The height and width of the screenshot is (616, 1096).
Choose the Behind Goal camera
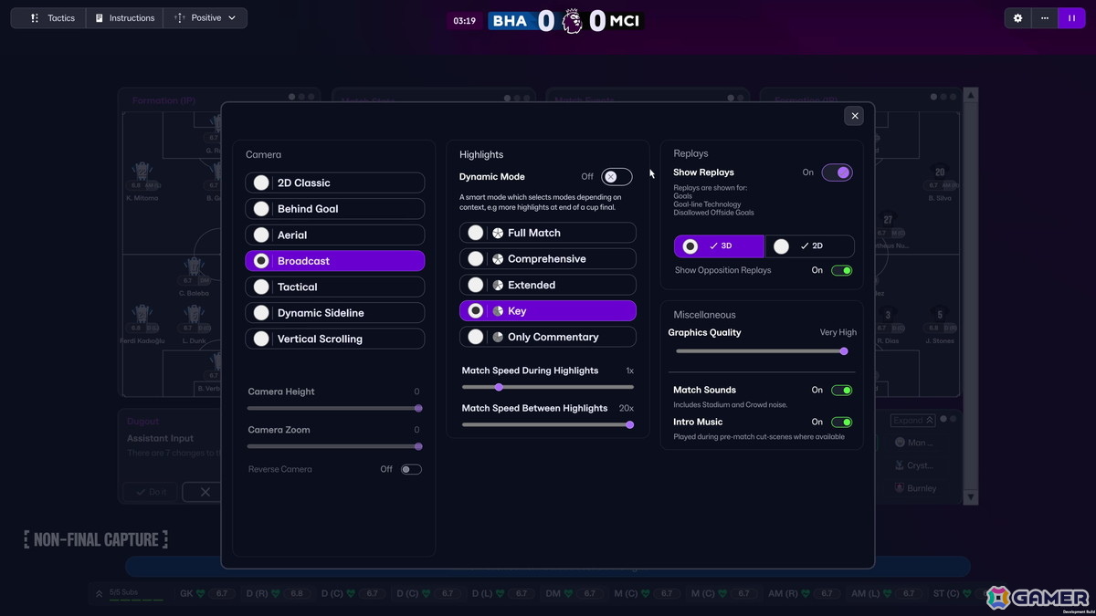[x=334, y=209]
